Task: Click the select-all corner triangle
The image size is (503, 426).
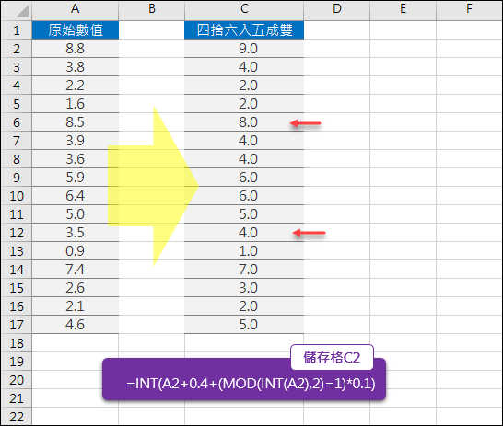Action: click(x=22, y=12)
